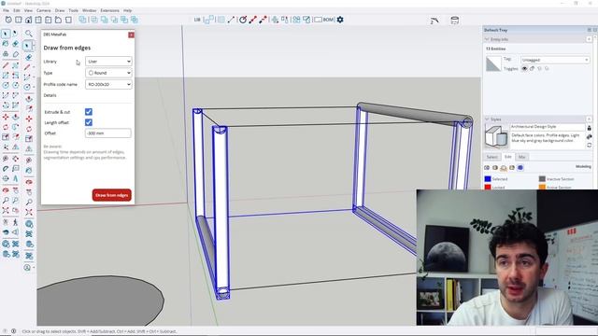Click the Active Section orange color swatch
The height and width of the screenshot is (336, 598).
point(542,187)
